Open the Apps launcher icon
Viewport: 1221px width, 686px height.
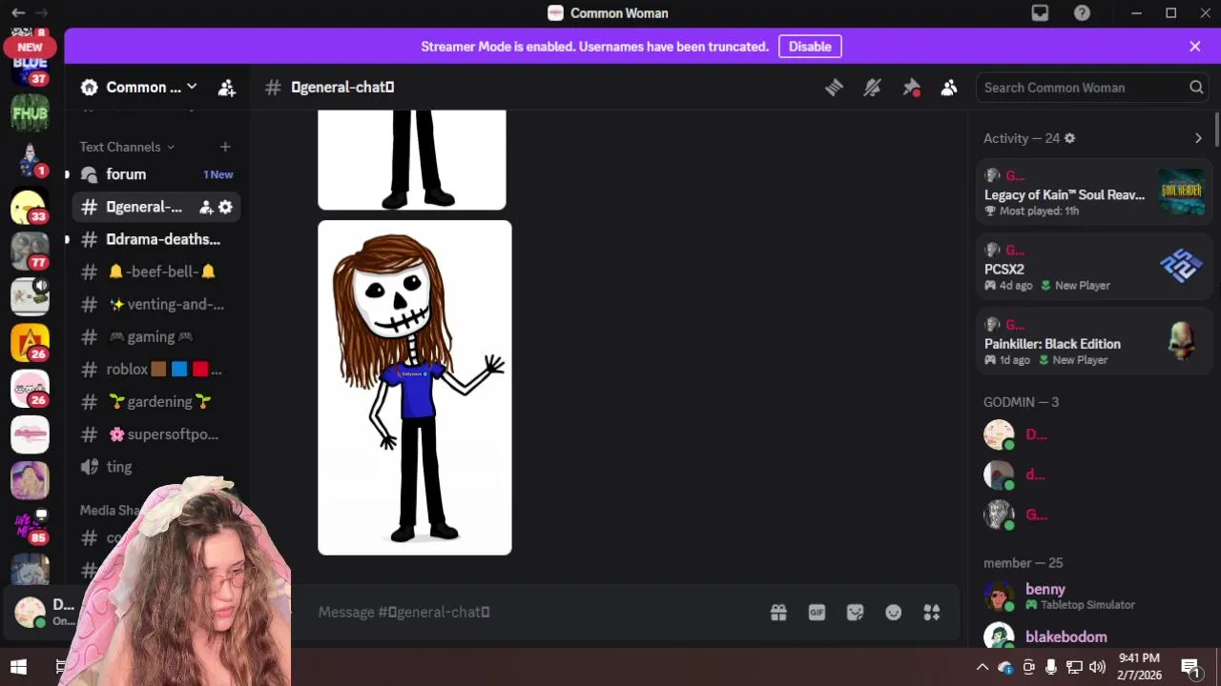pos(932,613)
